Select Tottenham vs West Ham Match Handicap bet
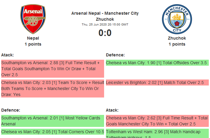The width and height of the screenshot is (210, 138). (x=157, y=134)
